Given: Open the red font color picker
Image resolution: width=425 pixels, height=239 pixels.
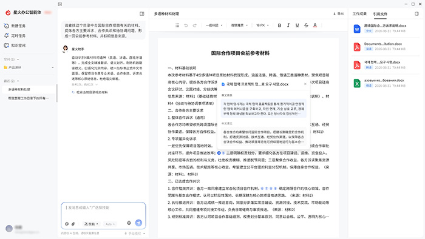Looking at the screenshot, I should click(x=315, y=25).
